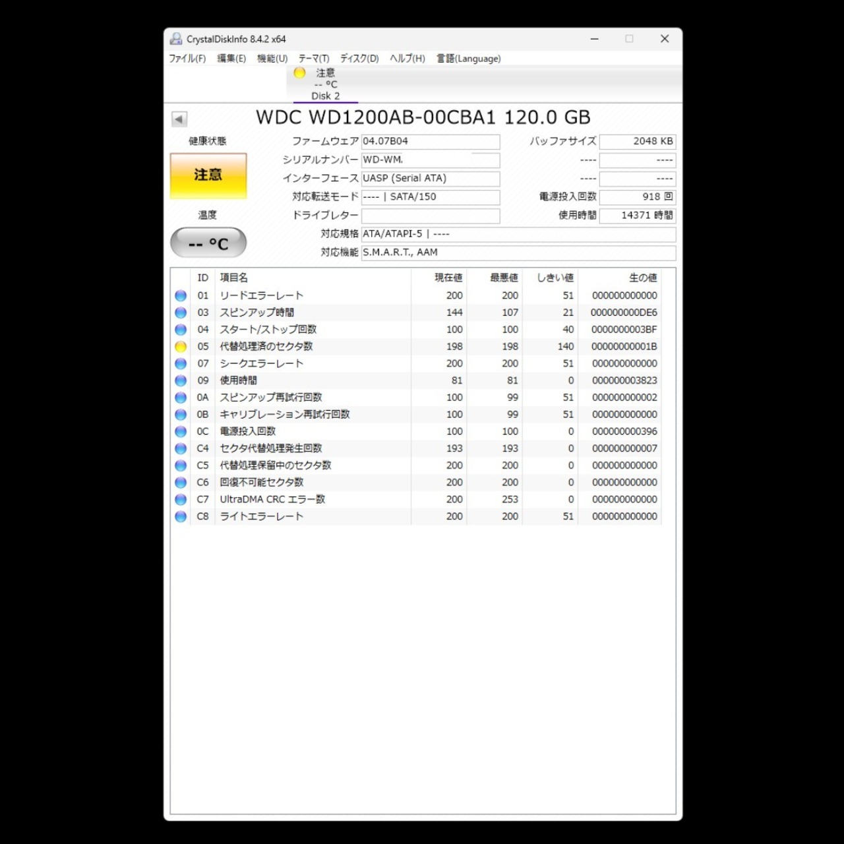Click status circle for スタート/ストップ回数 row
The width and height of the screenshot is (844, 844).
[181, 330]
